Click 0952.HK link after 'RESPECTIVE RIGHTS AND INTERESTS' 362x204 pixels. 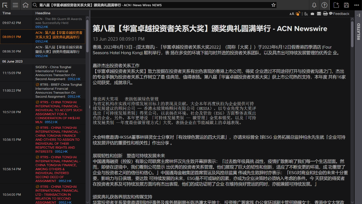point(61,152)
